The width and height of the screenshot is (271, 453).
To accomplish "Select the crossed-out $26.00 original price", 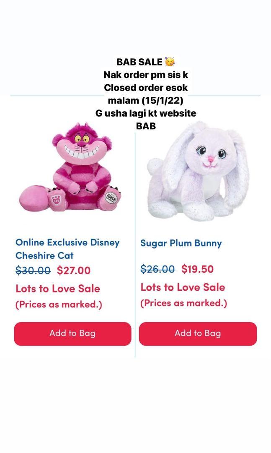I will [158, 269].
